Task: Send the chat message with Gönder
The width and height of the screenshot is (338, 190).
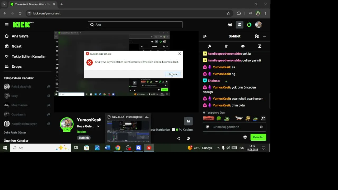Action: (258, 137)
